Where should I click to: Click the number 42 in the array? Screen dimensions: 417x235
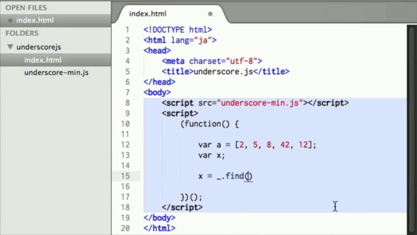[x=285, y=144]
